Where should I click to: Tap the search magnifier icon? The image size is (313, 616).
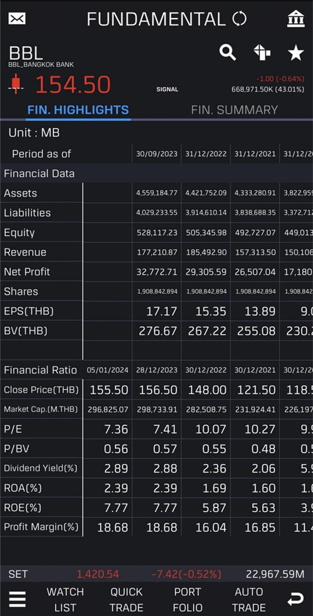click(228, 52)
